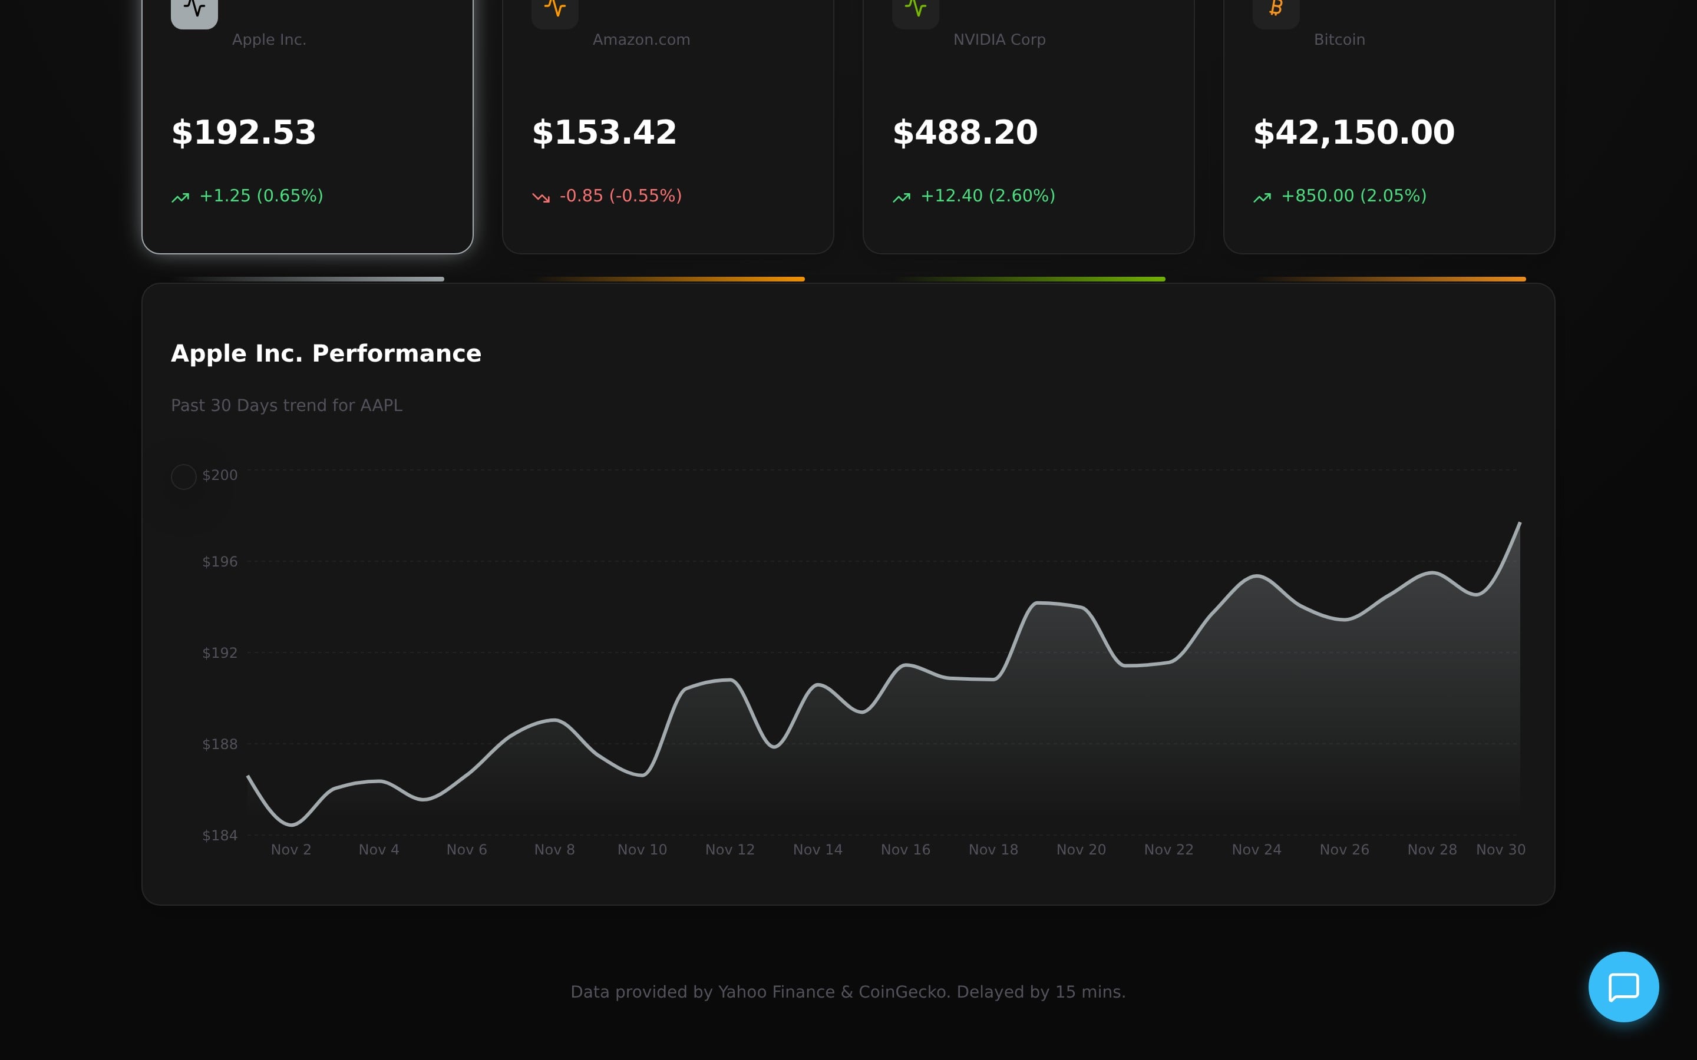
Task: Click the green up-trend arrow under $192.53
Action: [x=180, y=198]
